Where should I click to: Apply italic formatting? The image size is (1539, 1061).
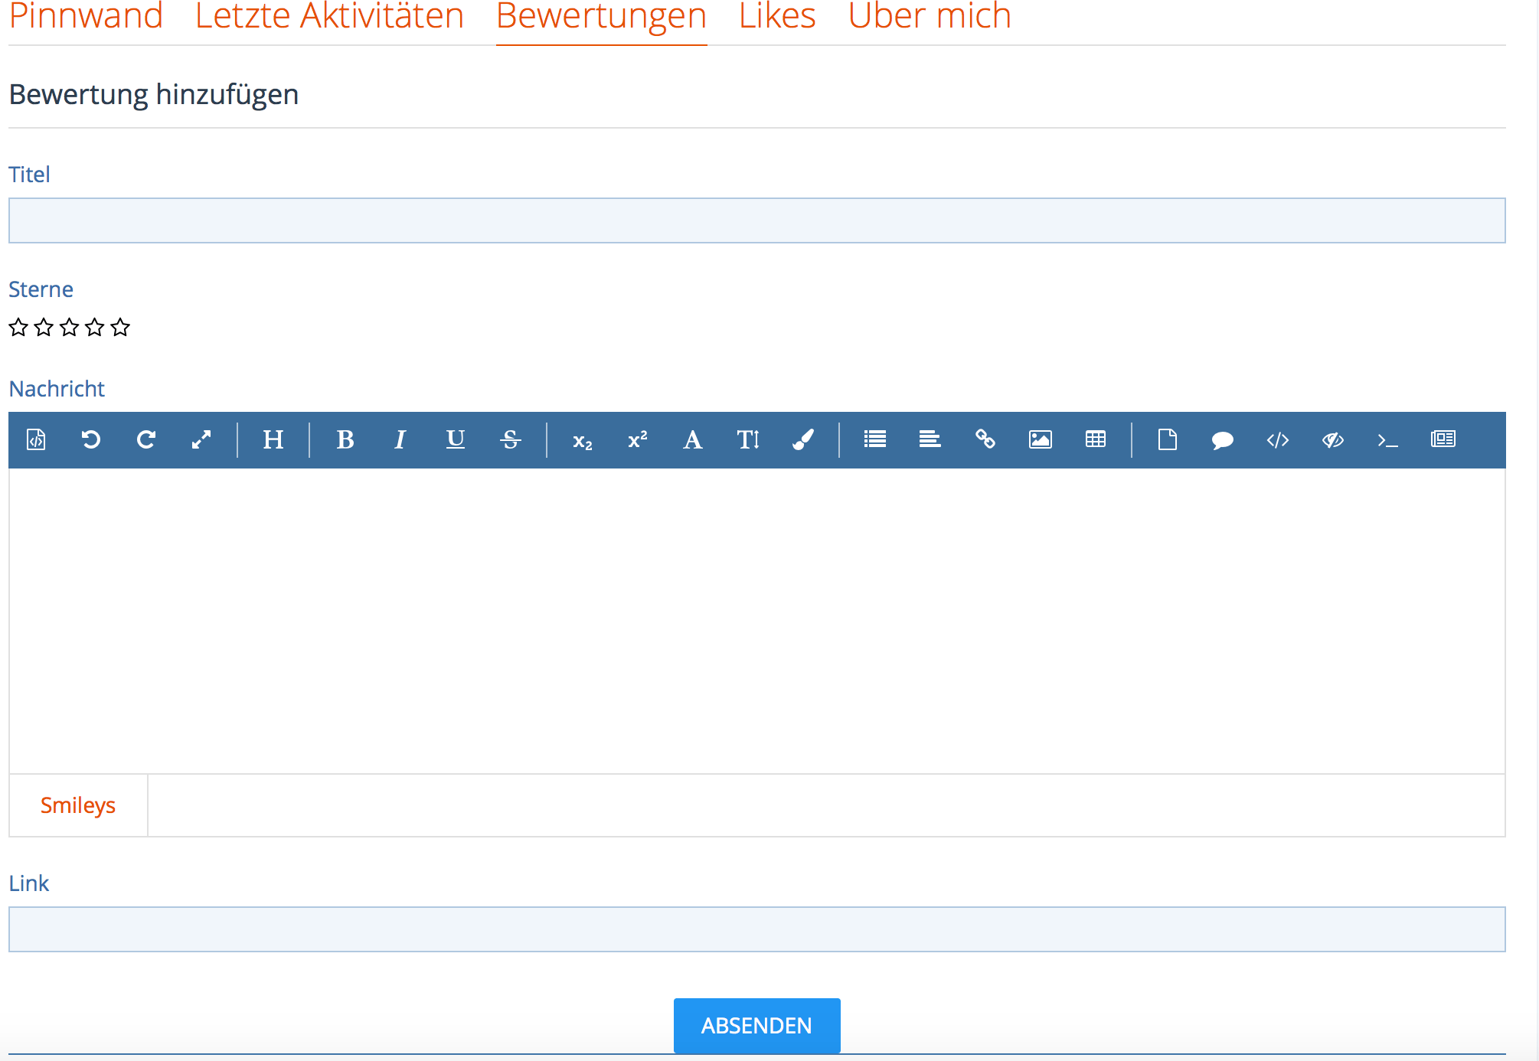(400, 439)
